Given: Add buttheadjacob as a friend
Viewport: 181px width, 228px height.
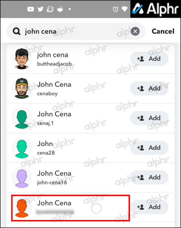Looking at the screenshot, I should [x=149, y=59].
